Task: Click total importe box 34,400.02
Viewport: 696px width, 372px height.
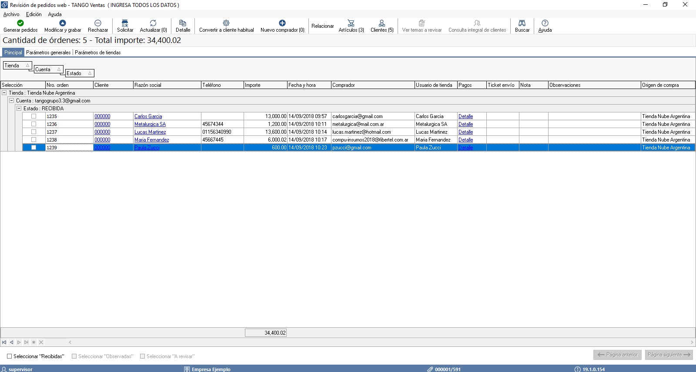Action: (266, 333)
